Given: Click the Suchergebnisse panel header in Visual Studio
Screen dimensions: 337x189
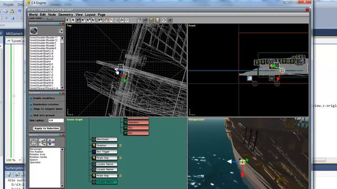Looking at the screenshot, I should coord(14,168).
